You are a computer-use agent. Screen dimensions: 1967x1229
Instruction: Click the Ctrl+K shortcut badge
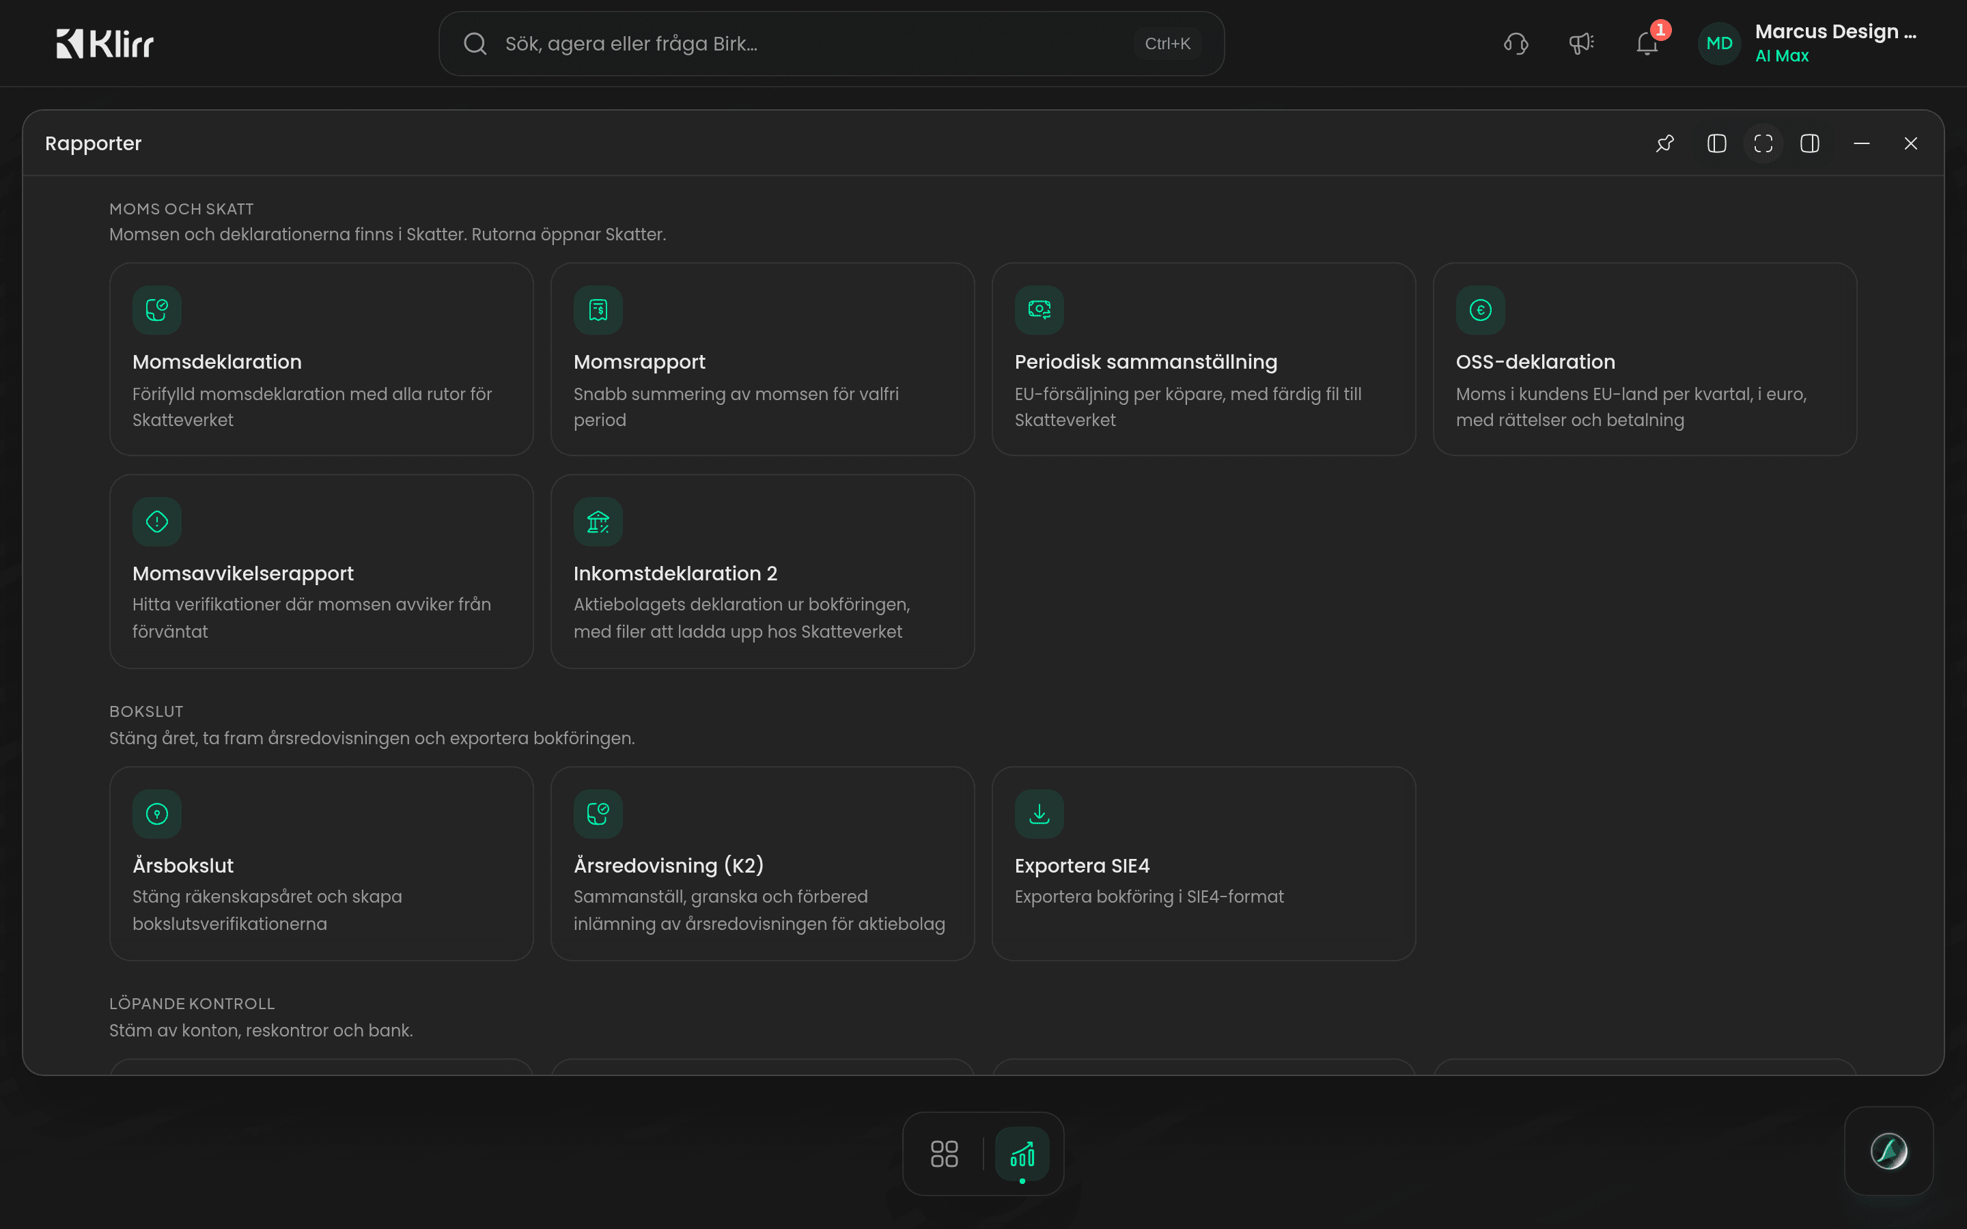click(1167, 44)
